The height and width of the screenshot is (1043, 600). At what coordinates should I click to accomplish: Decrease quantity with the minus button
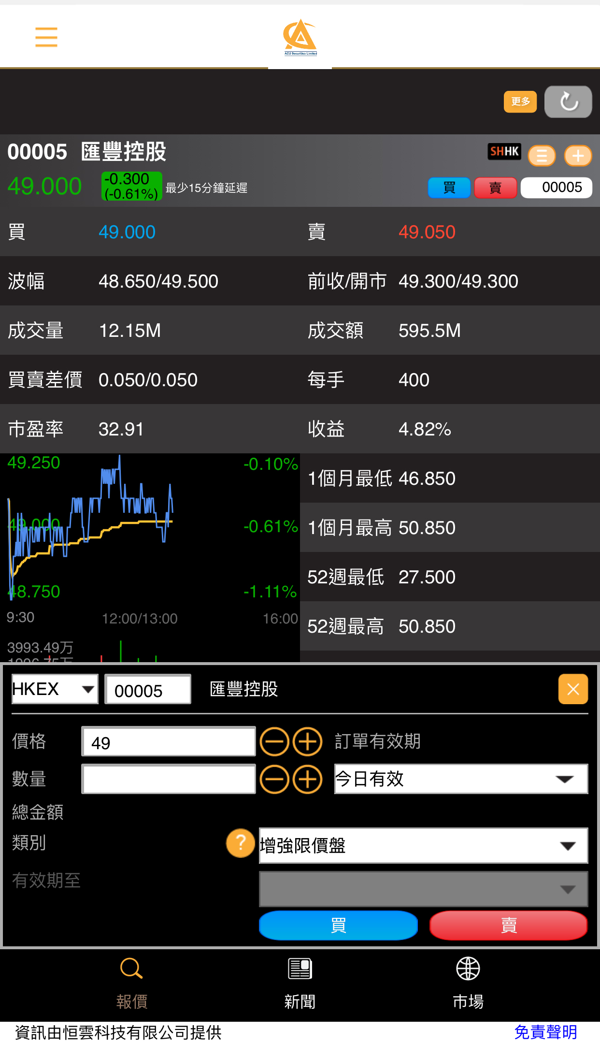pos(274,779)
